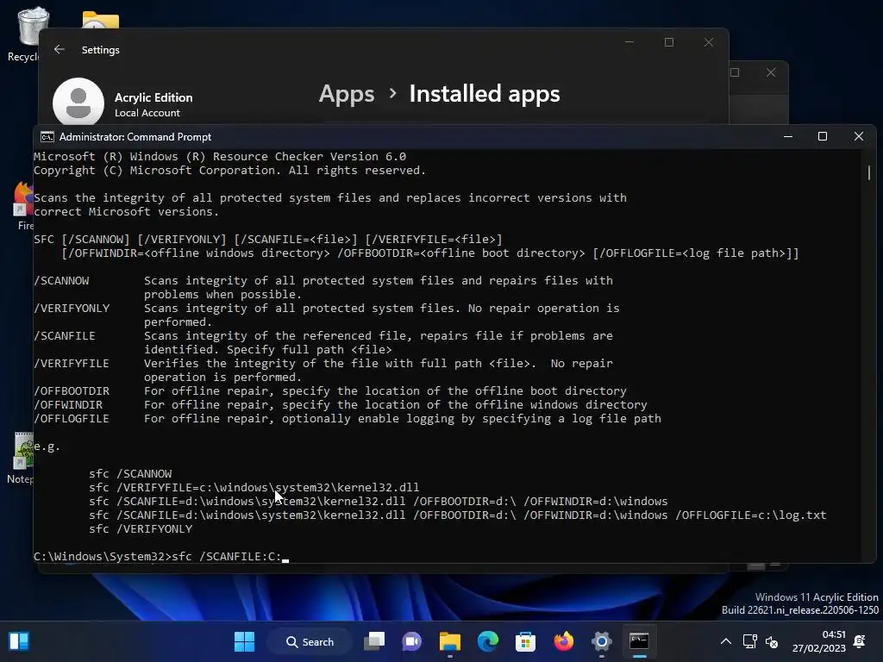
Task: Maximize the Settings window
Action: coord(669,42)
